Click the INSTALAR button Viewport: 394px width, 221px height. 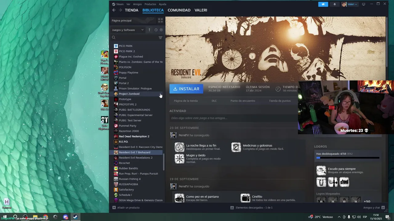(x=186, y=89)
